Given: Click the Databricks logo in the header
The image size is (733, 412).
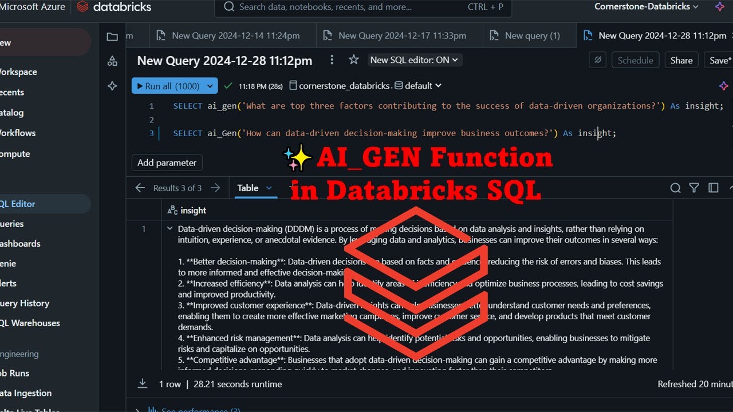Looking at the screenshot, I should (x=114, y=7).
